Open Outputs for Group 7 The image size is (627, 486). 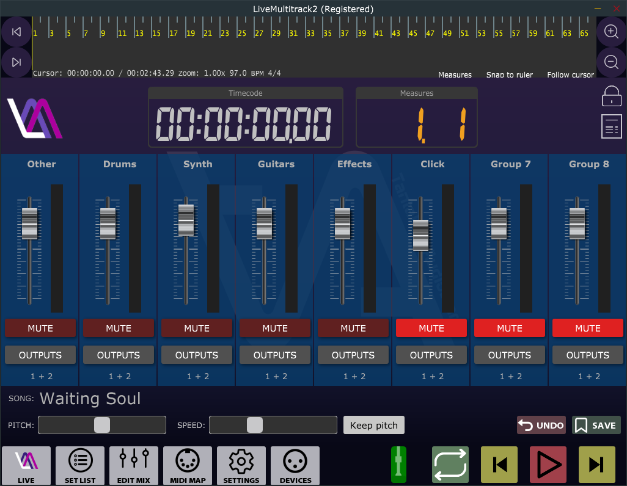tap(510, 355)
